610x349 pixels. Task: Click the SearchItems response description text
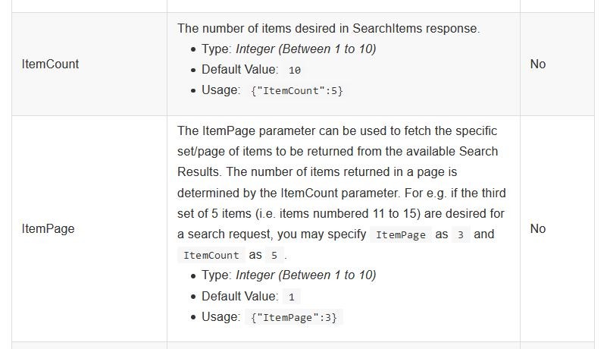329,28
